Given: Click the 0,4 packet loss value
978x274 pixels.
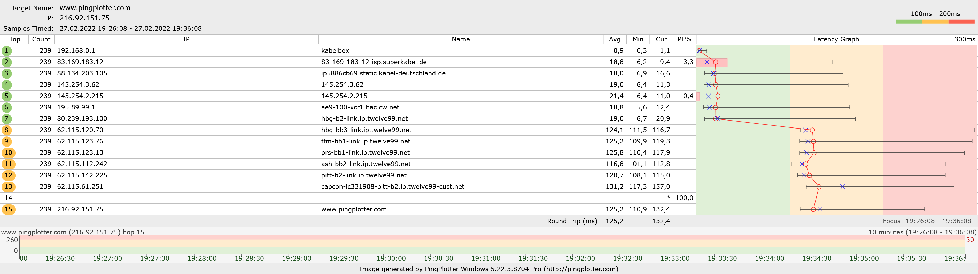Looking at the screenshot, I should point(688,96).
